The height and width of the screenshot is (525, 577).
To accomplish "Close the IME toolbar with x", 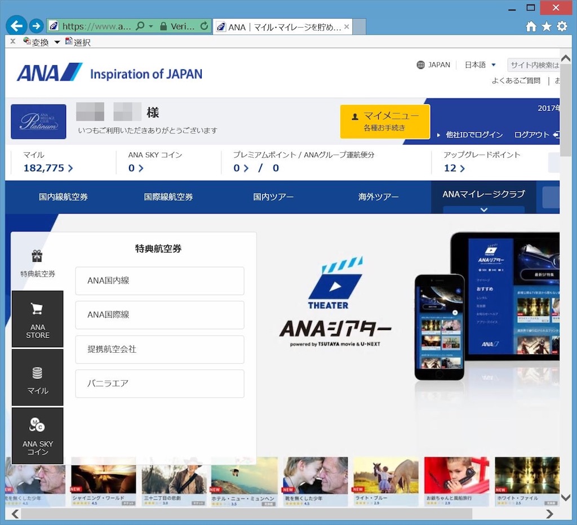I will (x=13, y=41).
